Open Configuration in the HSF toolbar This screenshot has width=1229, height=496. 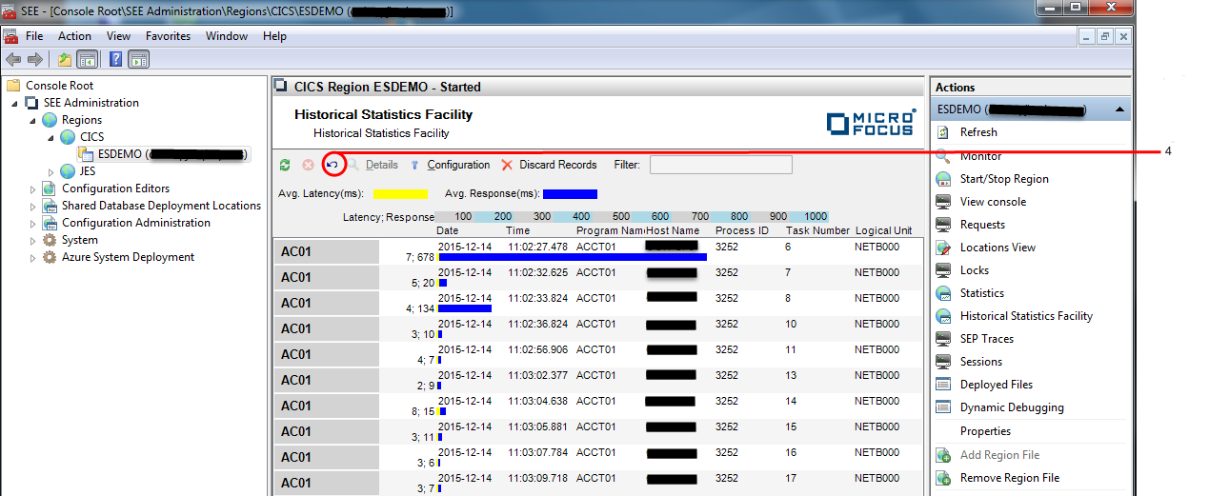pos(450,165)
